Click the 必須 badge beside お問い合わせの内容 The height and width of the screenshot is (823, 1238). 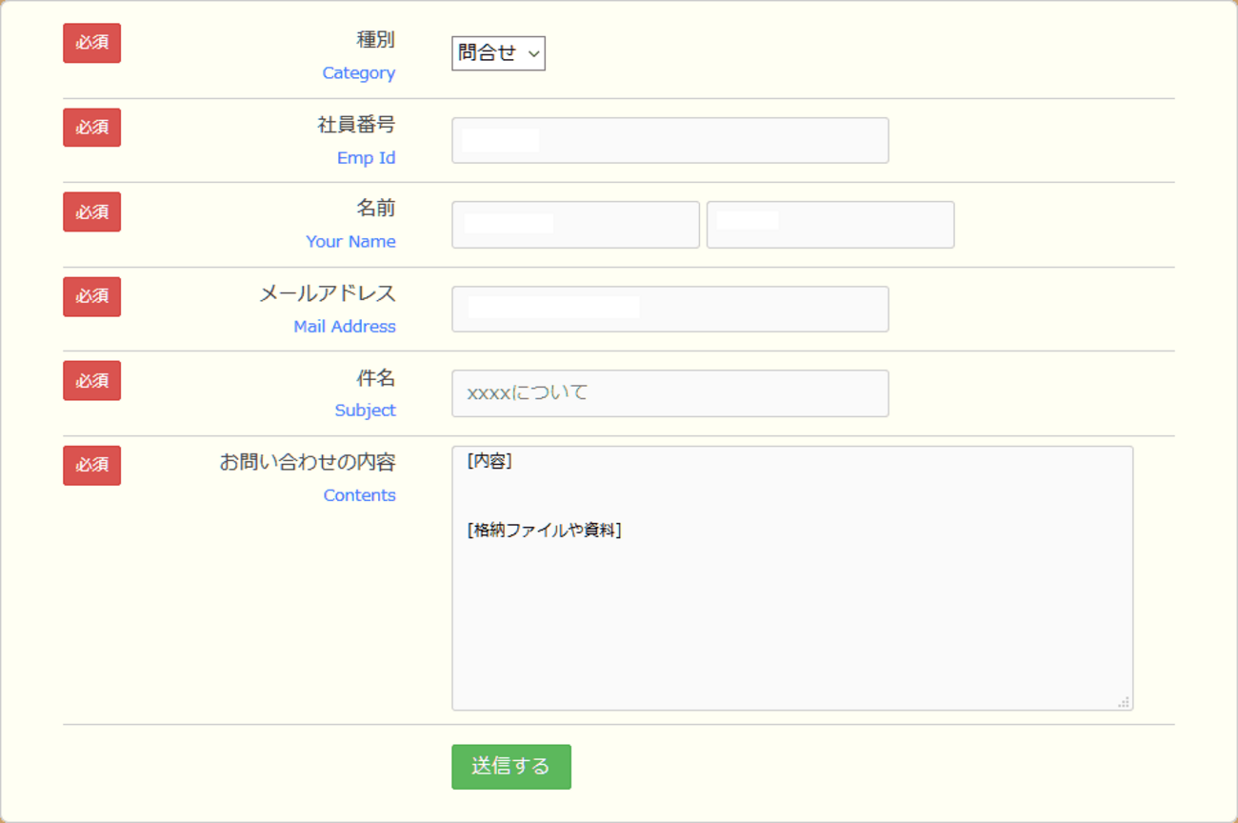92,466
